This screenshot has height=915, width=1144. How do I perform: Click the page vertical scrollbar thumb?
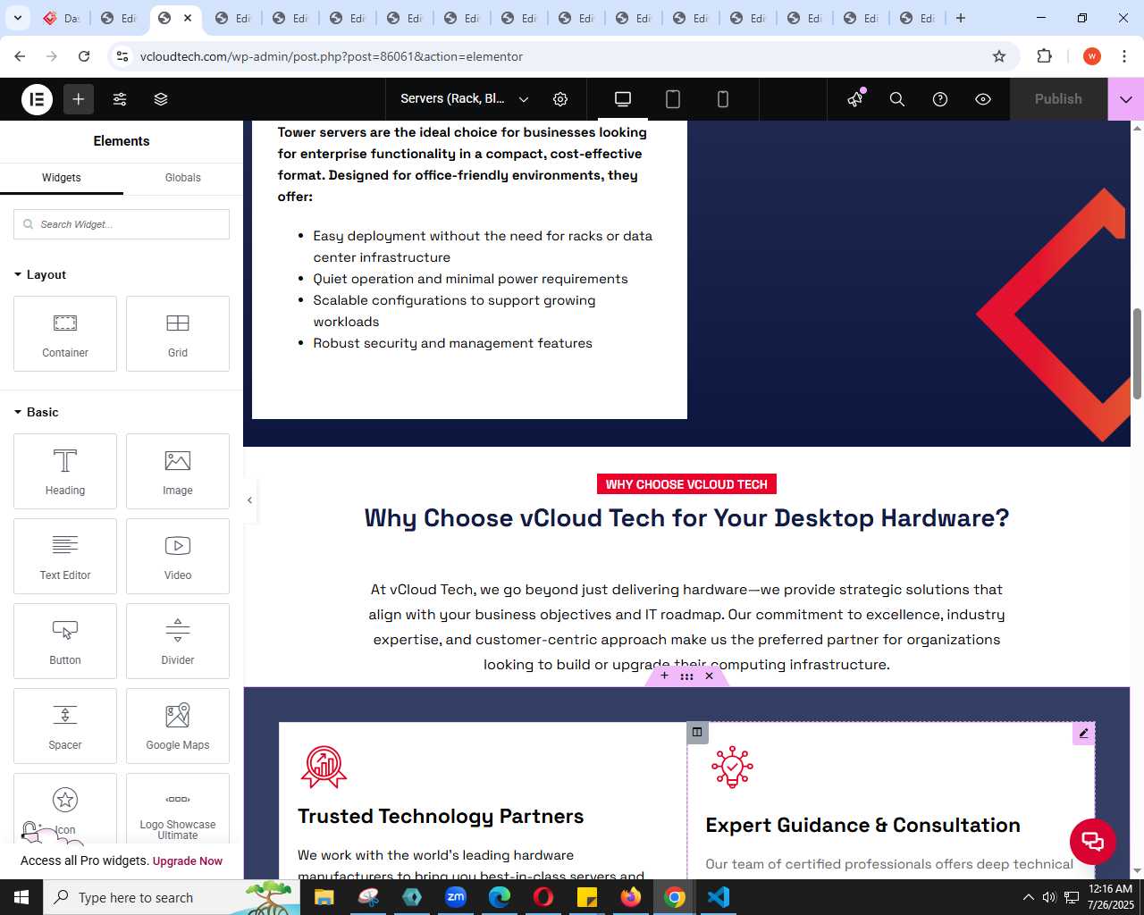coord(1137,353)
